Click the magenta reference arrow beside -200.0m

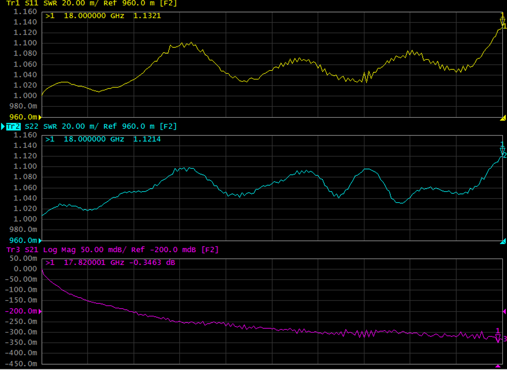pyautogui.click(x=40, y=311)
